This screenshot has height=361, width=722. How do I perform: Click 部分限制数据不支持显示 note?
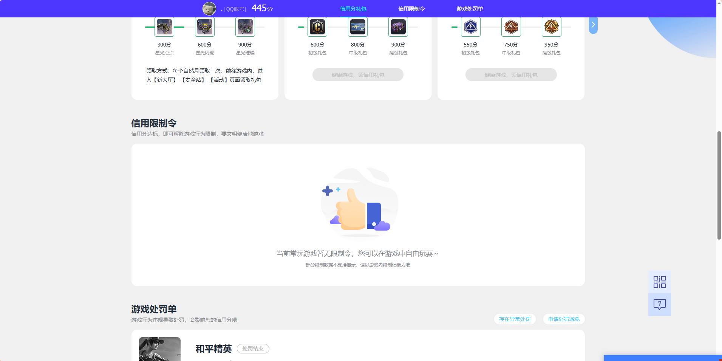pos(358,265)
